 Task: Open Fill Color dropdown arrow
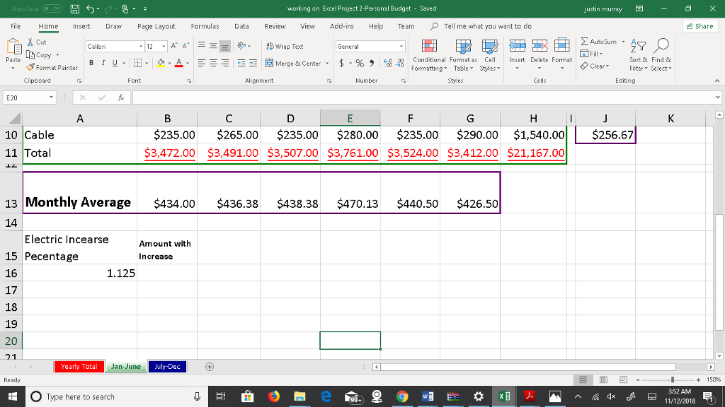pyautogui.click(x=169, y=63)
